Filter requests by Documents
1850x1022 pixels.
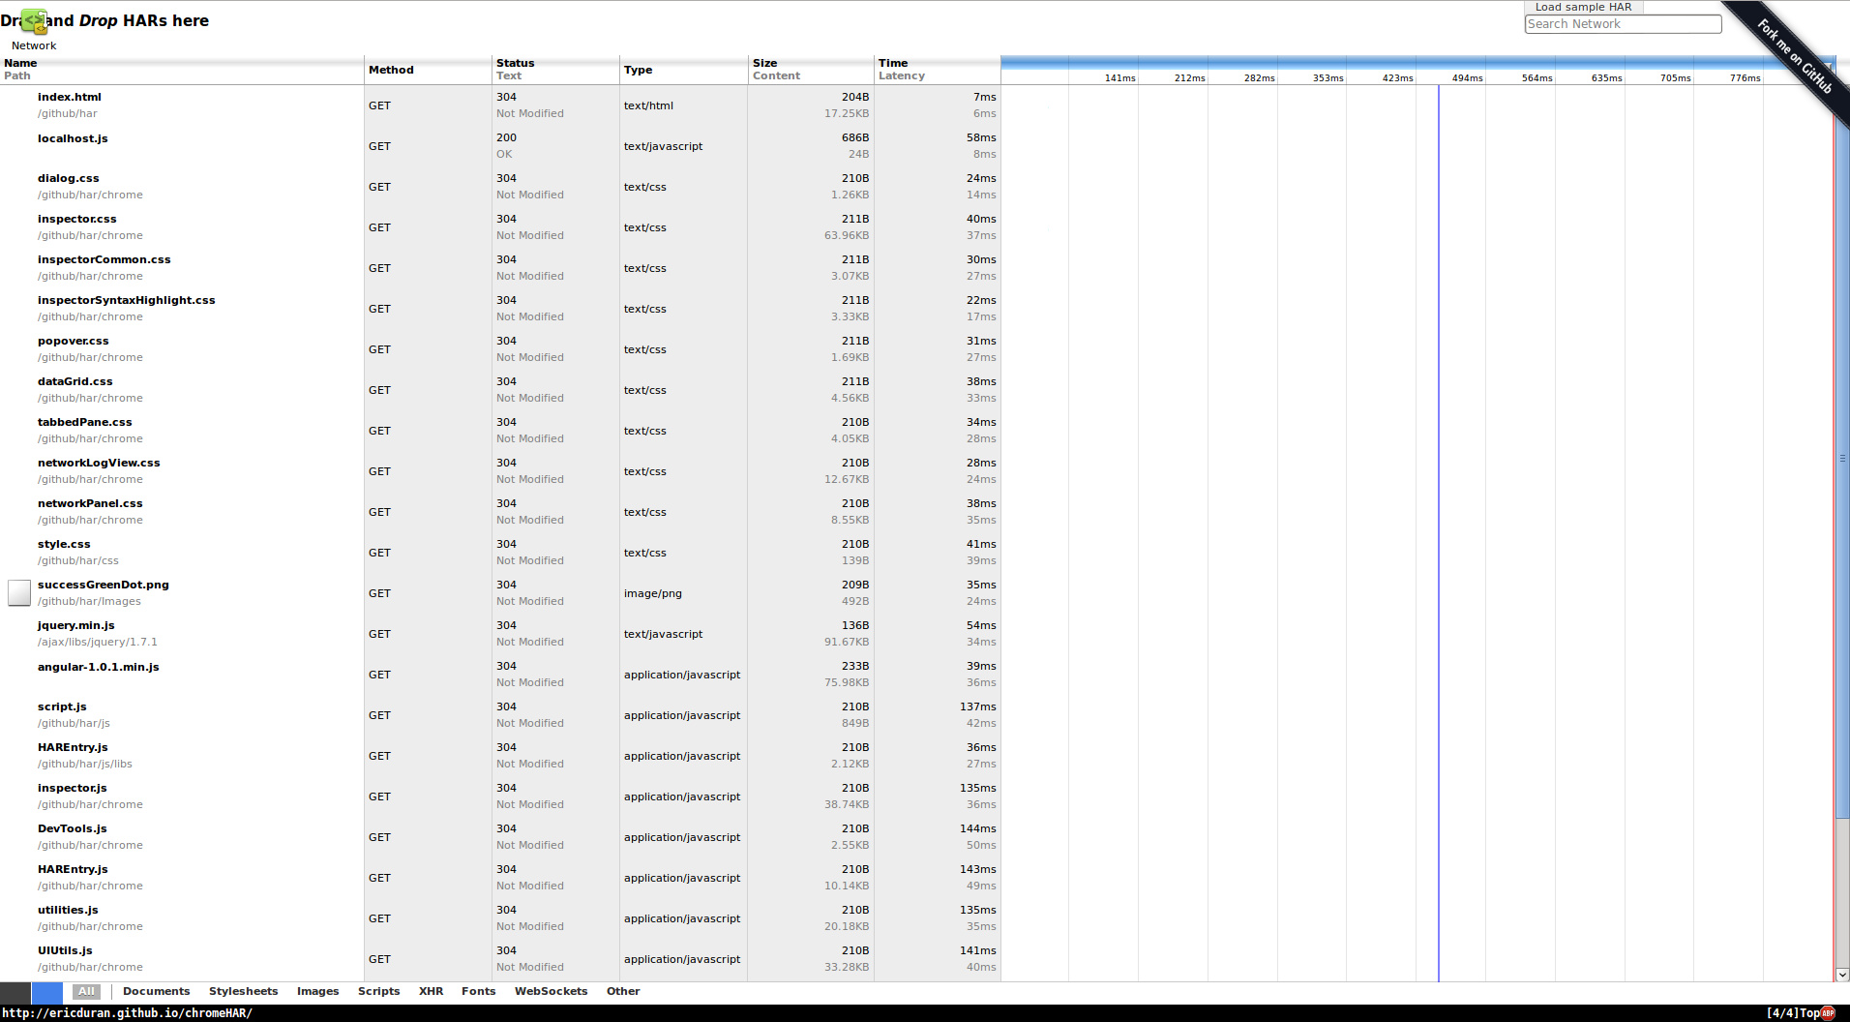[x=156, y=991]
